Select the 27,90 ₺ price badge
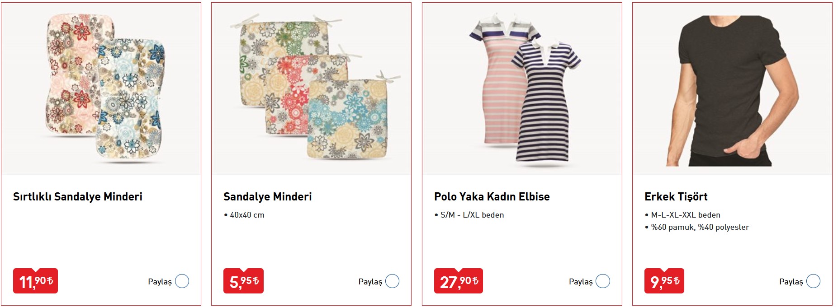838x307 pixels. [x=459, y=281]
